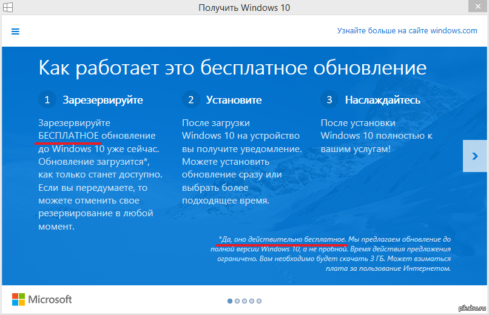Open the 'Узнайте больше на сайте windows.com' link
This screenshot has height=315, width=489.
click(407, 31)
